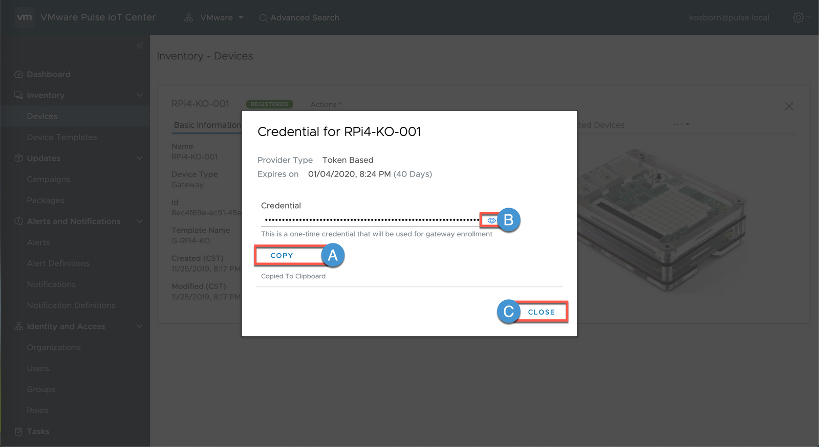The width and height of the screenshot is (819, 447).
Task: Click the Advanced Search magnifier icon
Action: (263, 18)
